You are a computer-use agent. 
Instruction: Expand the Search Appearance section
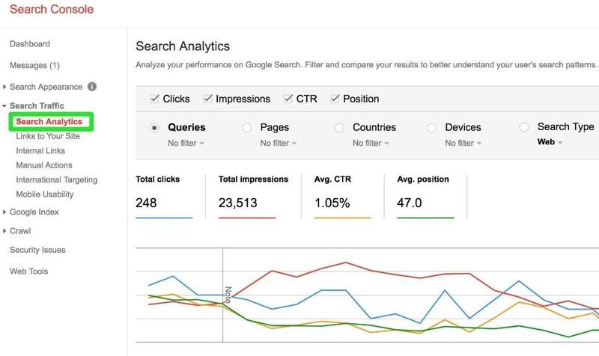click(5, 88)
